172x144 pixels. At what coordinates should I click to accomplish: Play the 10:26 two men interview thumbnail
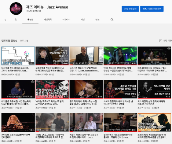(86, 122)
